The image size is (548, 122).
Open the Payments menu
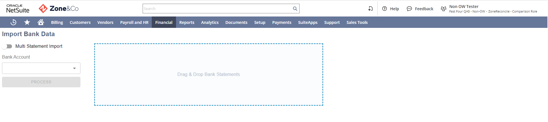click(x=282, y=22)
